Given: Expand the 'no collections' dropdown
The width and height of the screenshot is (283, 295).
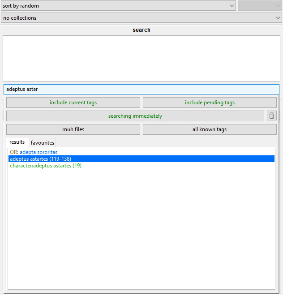Looking at the screenshot, I should [x=141, y=18].
